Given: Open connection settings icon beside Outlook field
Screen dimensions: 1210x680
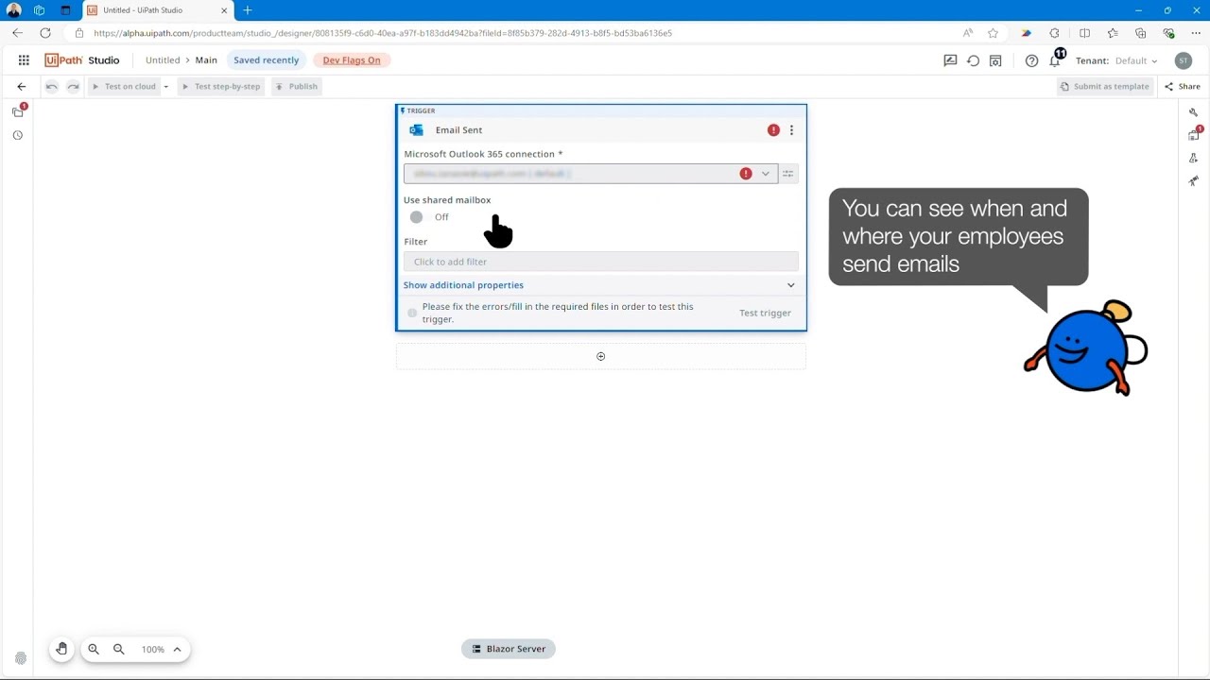Looking at the screenshot, I should pyautogui.click(x=788, y=174).
